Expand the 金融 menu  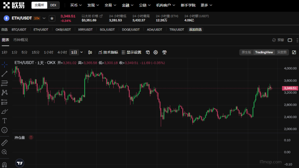127,5
